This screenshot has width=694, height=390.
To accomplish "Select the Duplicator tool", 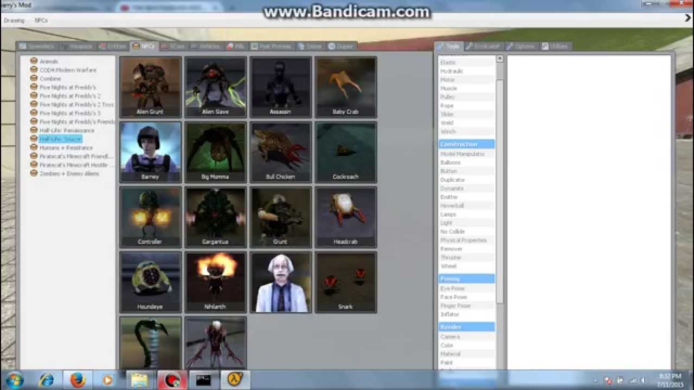I will tap(452, 180).
